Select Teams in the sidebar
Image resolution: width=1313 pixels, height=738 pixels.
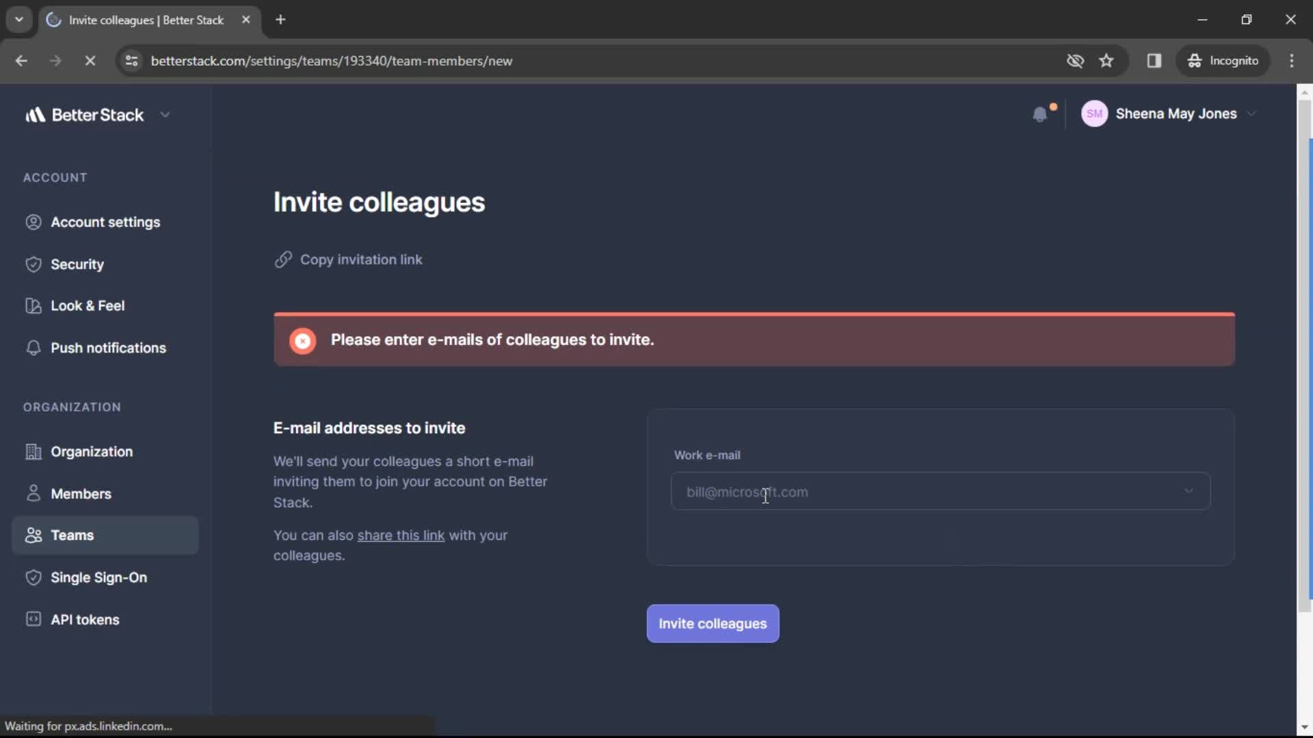[x=105, y=535]
